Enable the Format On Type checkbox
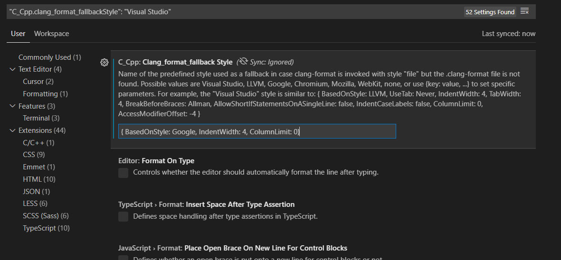561x260 pixels. [124, 173]
